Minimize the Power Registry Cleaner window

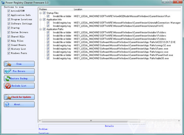tap(165, 2)
